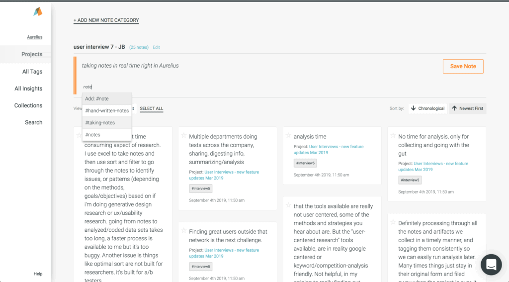Open Collections in the sidebar
The width and height of the screenshot is (509, 282).
28,105
